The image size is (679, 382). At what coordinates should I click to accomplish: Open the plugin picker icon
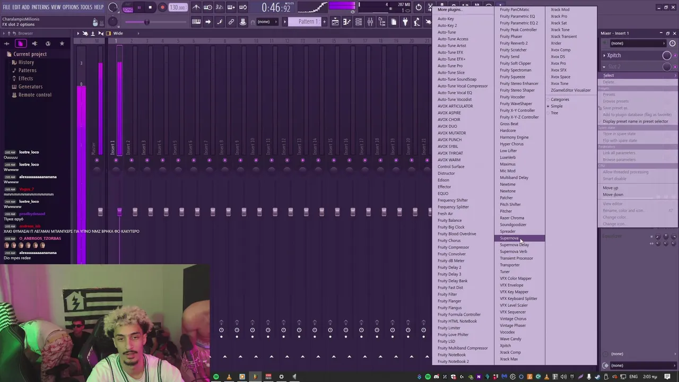click(x=405, y=22)
